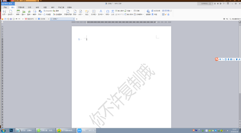Insert 艺术字 word art
Image resolution: width=241 pixels, height=133 pixels.
click(x=101, y=12)
